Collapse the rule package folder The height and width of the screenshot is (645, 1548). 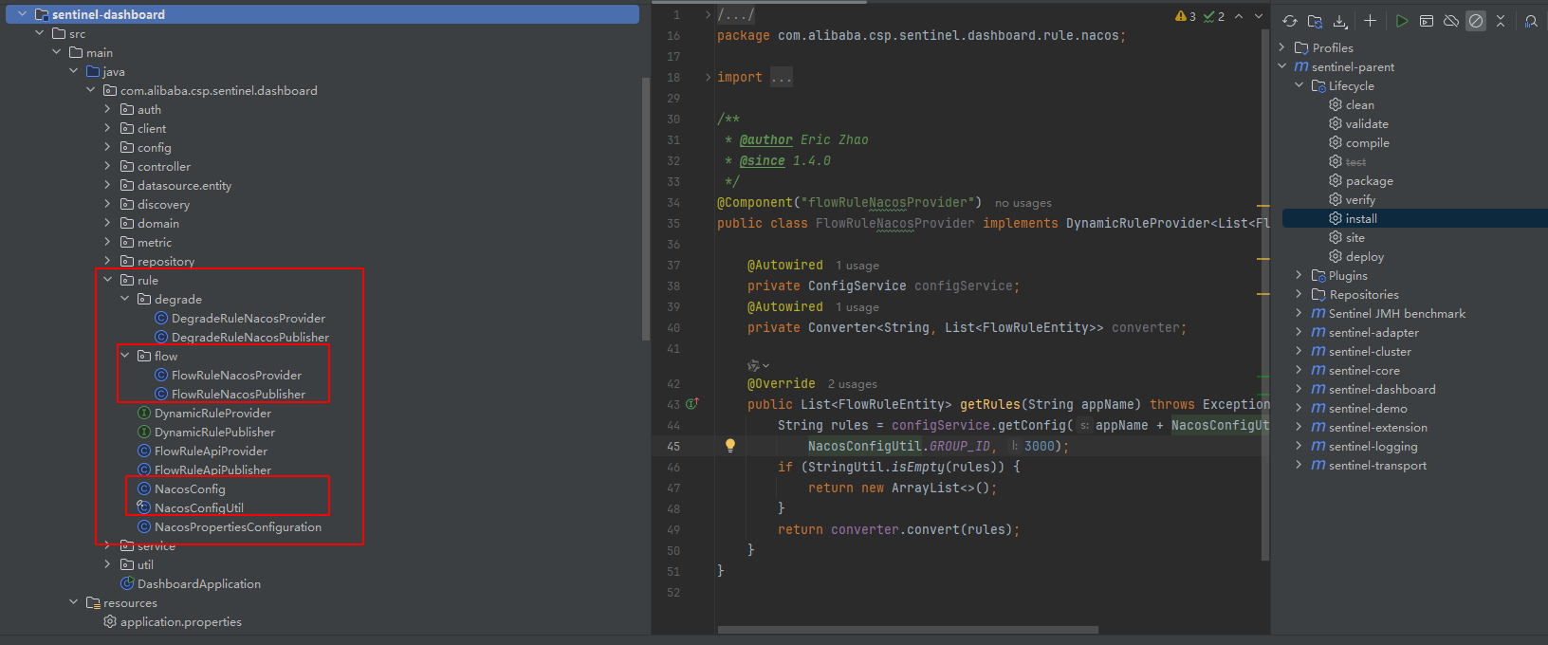pyautogui.click(x=107, y=280)
